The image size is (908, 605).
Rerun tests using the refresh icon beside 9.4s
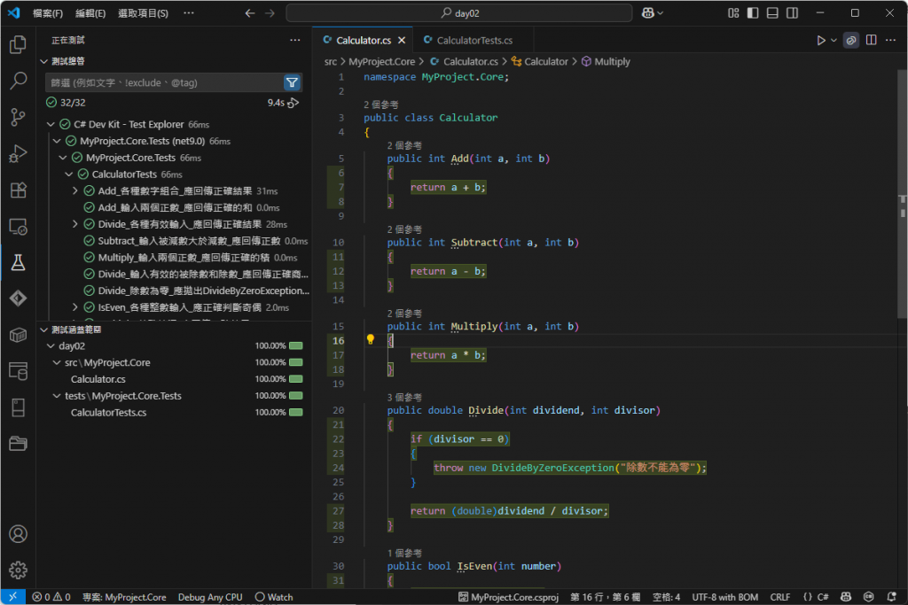pyautogui.click(x=294, y=103)
